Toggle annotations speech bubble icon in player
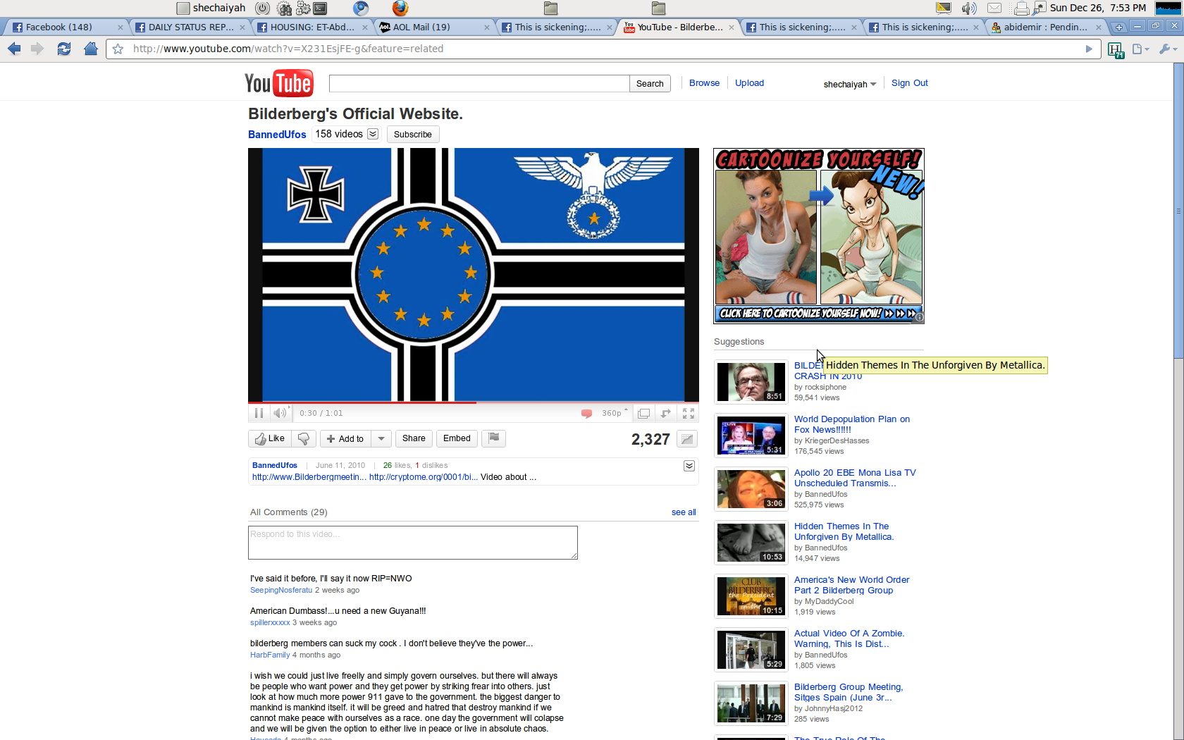 point(586,413)
